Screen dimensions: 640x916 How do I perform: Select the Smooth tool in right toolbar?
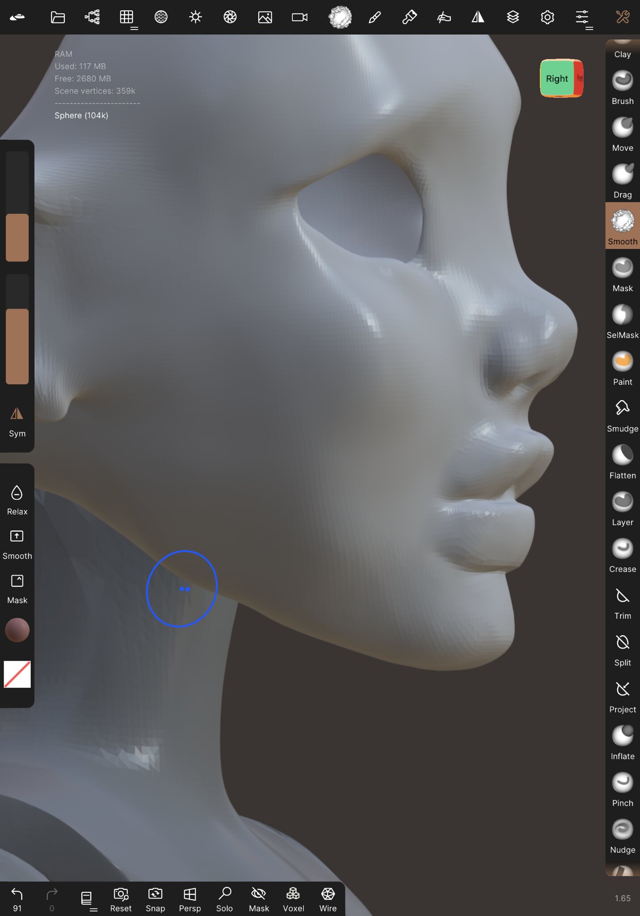623,226
